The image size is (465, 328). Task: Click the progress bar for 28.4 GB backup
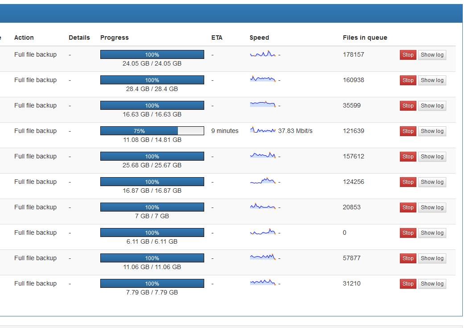[152, 80]
